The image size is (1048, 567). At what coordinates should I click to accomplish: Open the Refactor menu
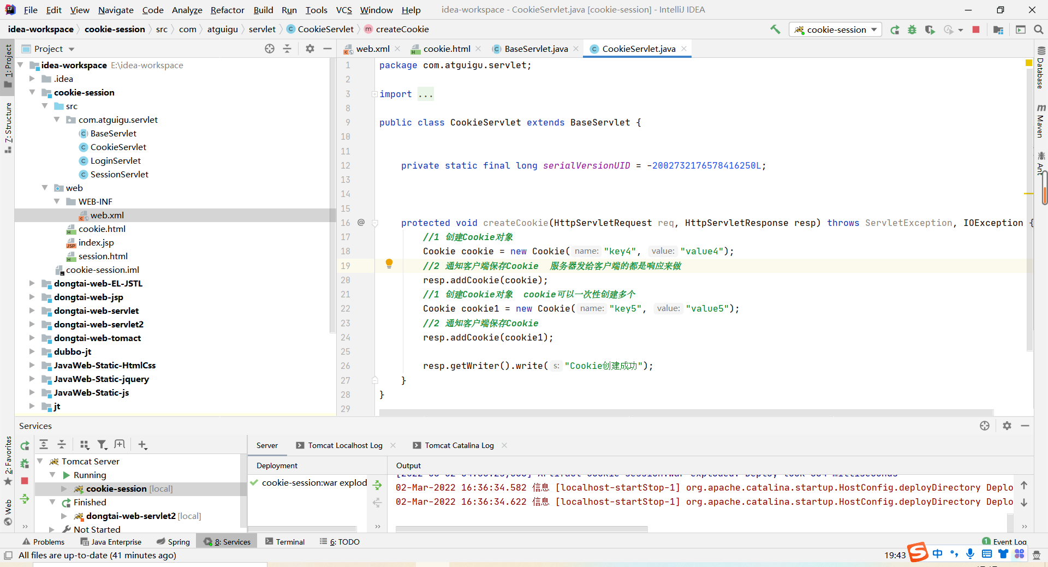(227, 10)
